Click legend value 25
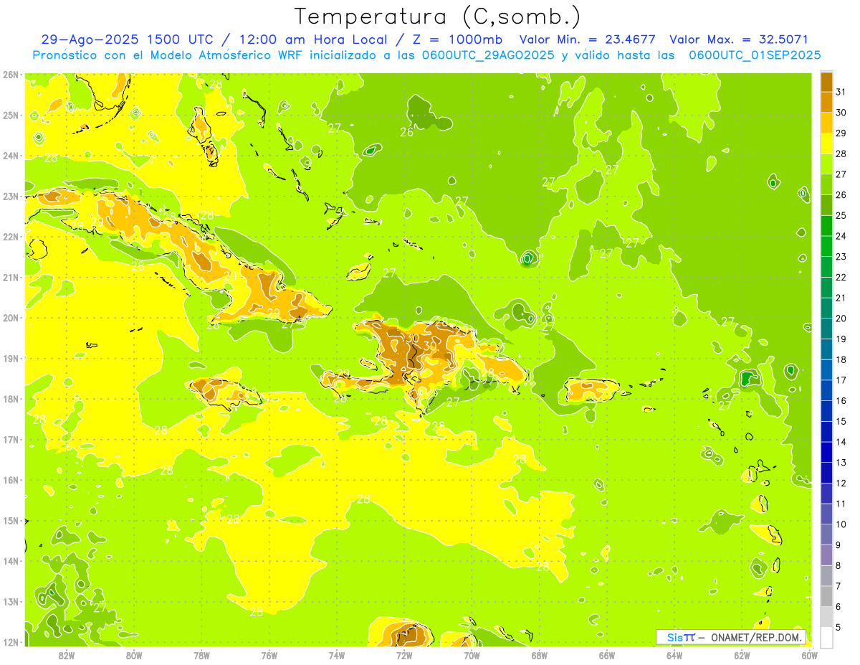Screen dimensions: 860x665 (x=841, y=215)
